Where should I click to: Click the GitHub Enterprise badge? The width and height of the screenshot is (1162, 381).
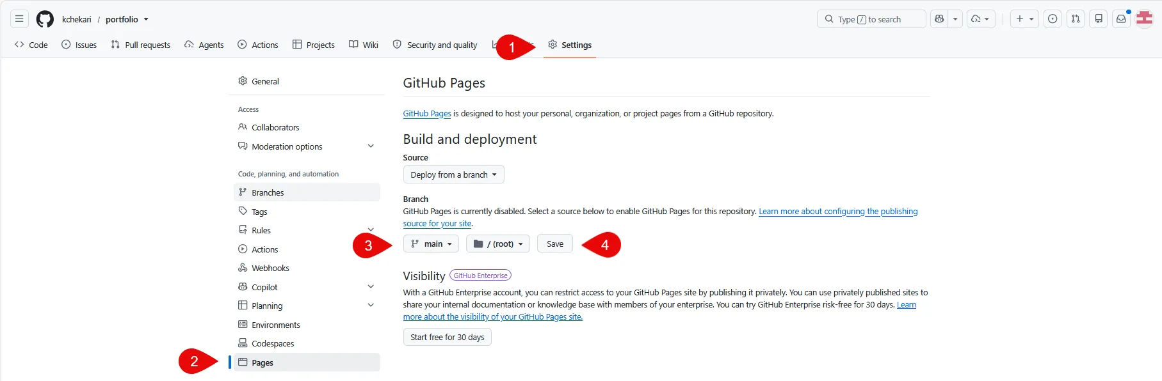click(x=480, y=276)
